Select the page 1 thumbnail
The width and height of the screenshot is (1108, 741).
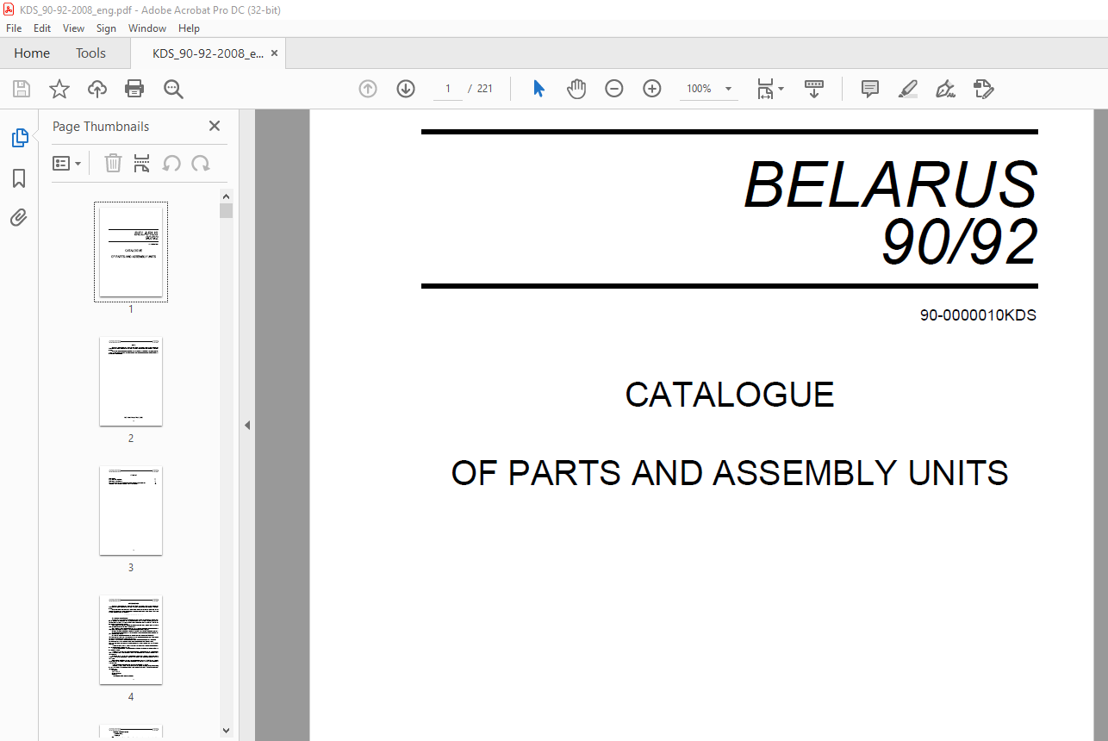(x=131, y=252)
